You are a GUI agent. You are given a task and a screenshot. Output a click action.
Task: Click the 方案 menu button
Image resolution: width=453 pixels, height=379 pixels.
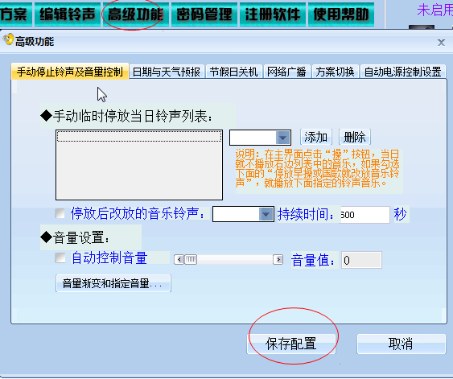(x=15, y=14)
